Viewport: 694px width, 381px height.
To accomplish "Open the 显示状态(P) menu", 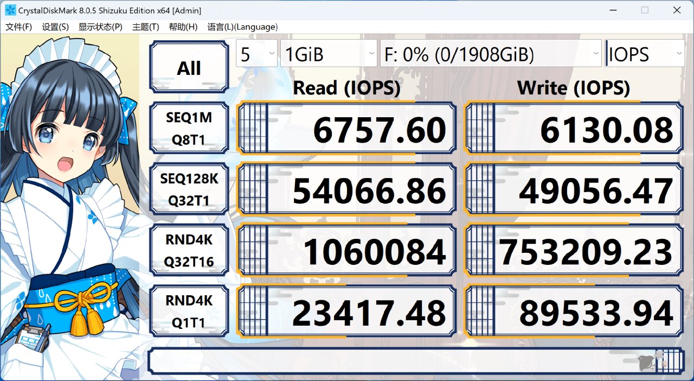I will (x=100, y=27).
